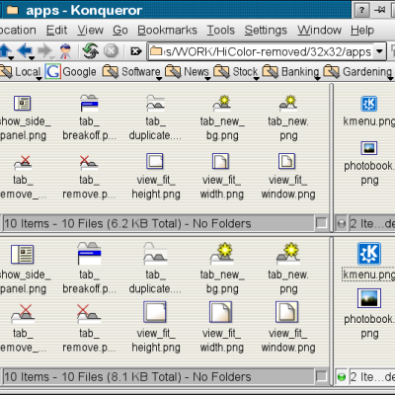This screenshot has height=395, width=395.
Task: Select tab_duplicate icon in the bottom pane
Action: coord(155,254)
